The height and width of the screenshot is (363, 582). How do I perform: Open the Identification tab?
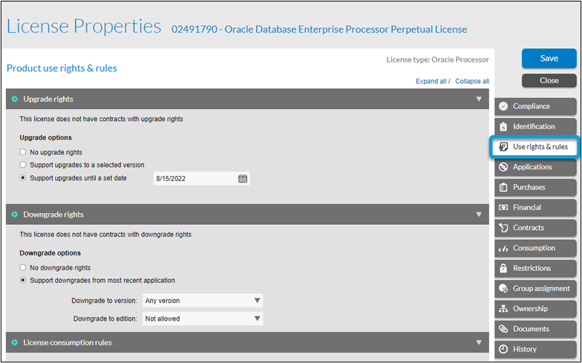coord(535,126)
